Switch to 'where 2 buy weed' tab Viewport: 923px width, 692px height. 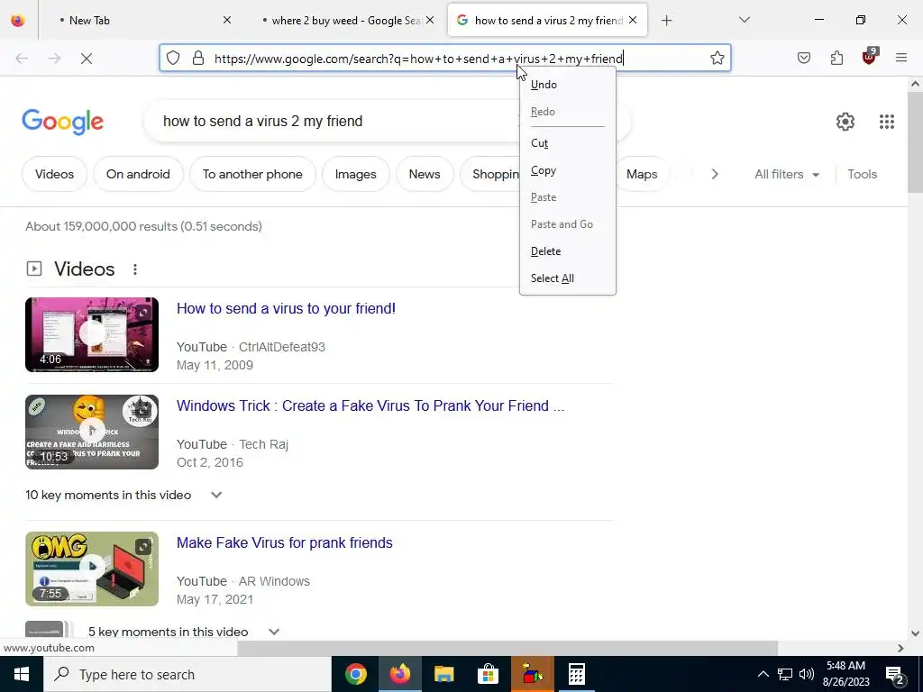point(346,20)
